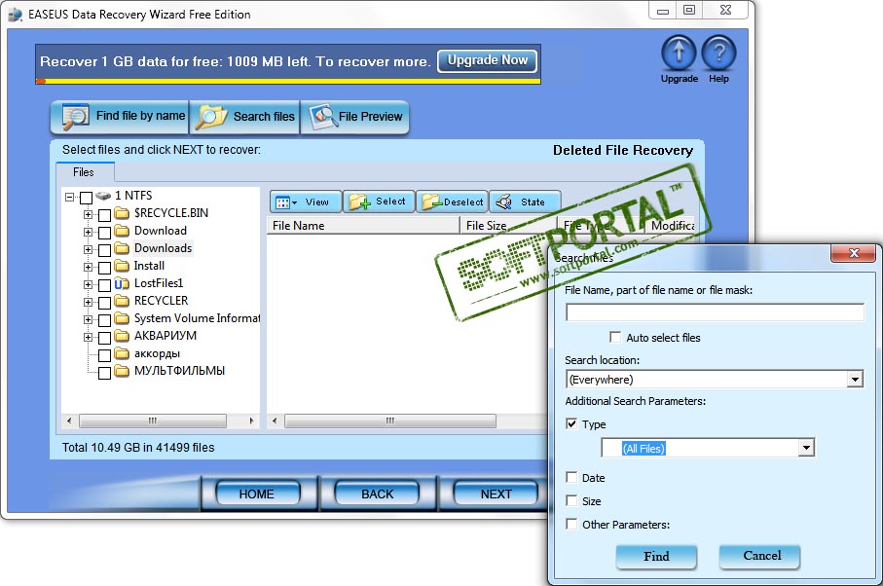Check the RECYCLER folder checkbox

(104, 303)
